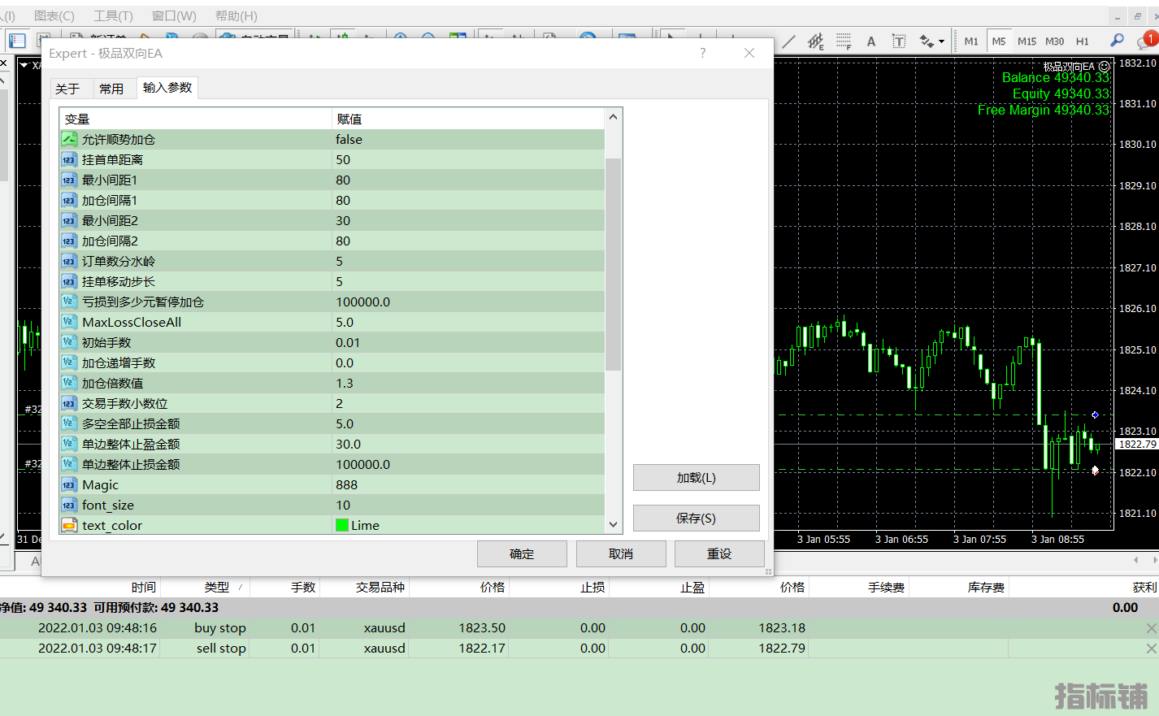
Task: Switch chart to M5 timeframe
Action: [x=999, y=41]
